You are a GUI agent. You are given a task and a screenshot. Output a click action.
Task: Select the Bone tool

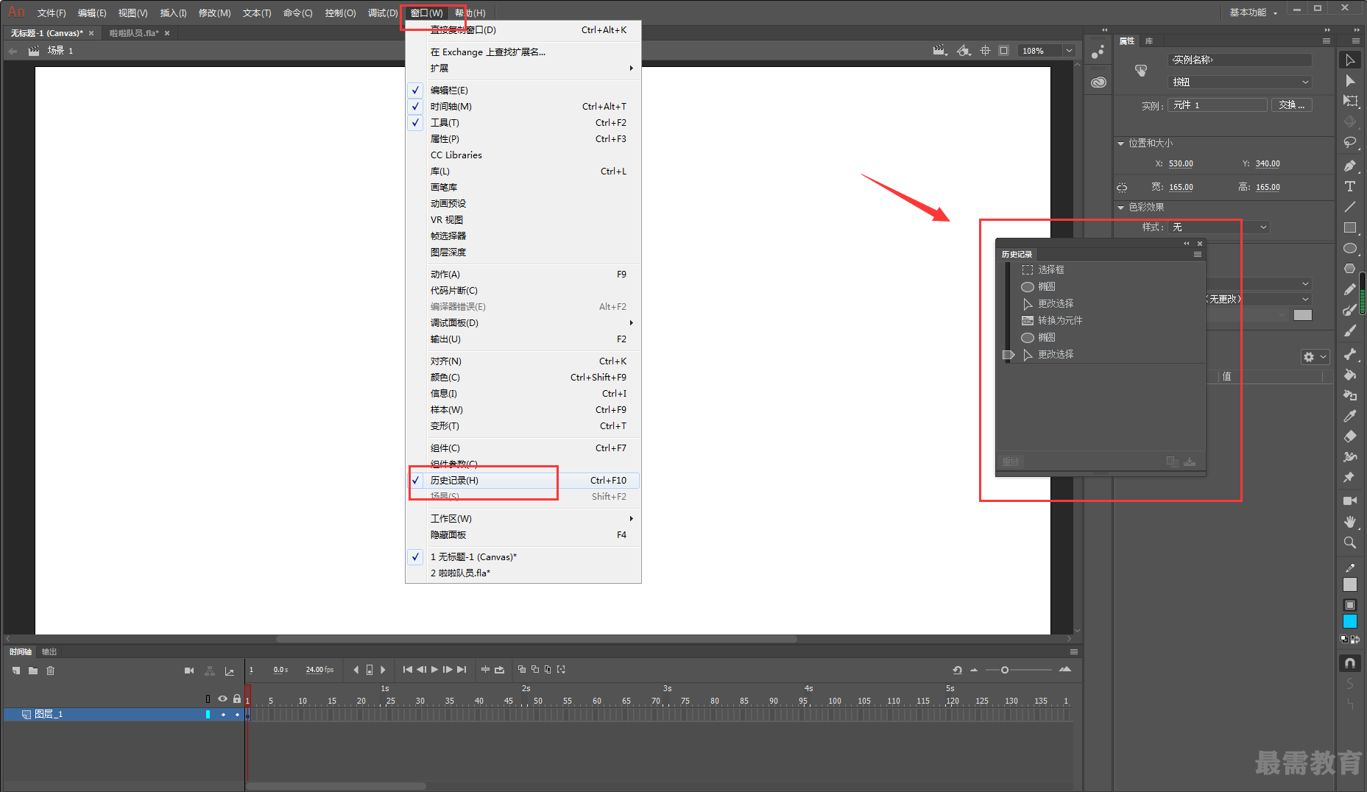click(x=1349, y=354)
